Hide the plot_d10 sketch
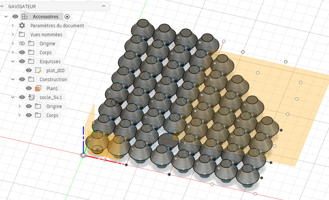 click(x=29, y=70)
